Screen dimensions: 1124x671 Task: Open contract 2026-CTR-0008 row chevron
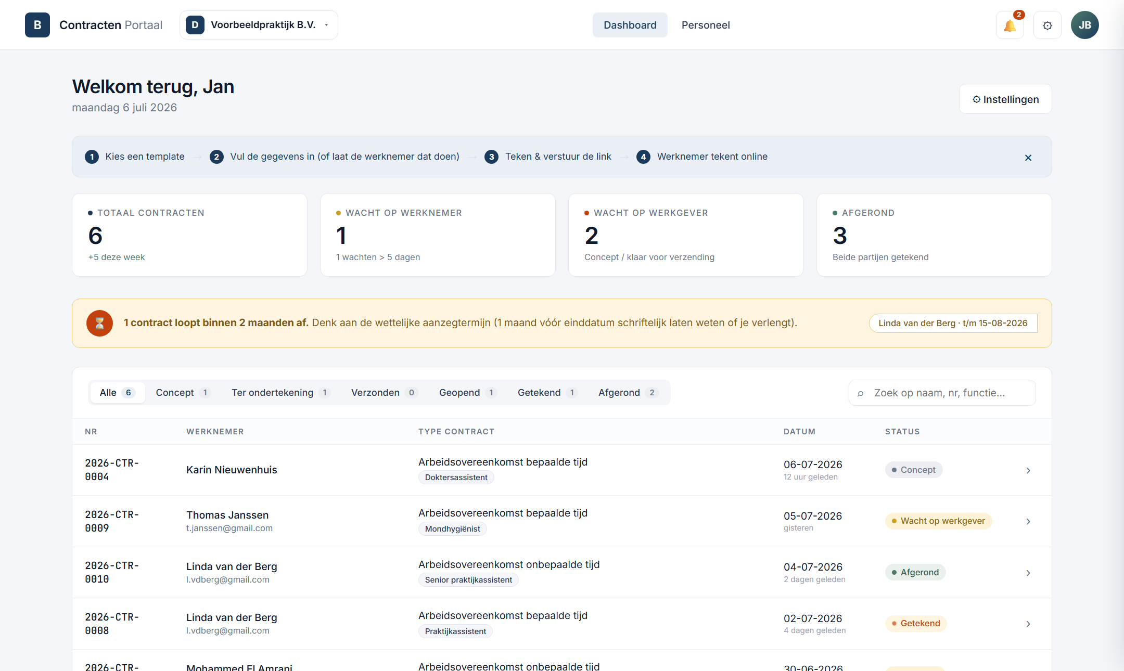coord(1028,624)
